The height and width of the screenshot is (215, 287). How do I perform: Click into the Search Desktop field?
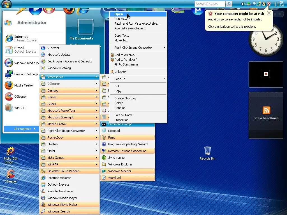click(x=210, y=4)
